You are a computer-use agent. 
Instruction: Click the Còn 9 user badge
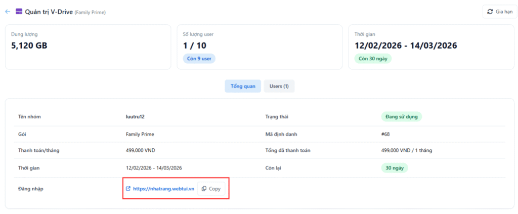[x=199, y=59]
